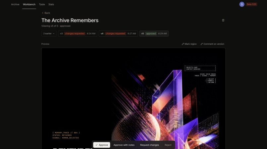
Task: Click the Viewing v5 of 5 status text
Action: [56, 26]
